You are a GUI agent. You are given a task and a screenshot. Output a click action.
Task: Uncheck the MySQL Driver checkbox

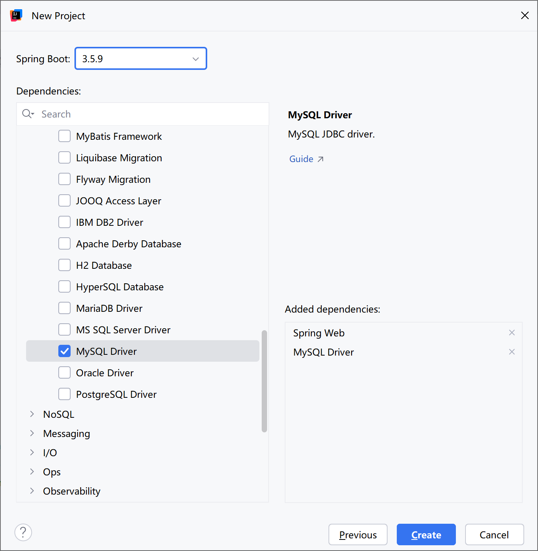click(64, 351)
